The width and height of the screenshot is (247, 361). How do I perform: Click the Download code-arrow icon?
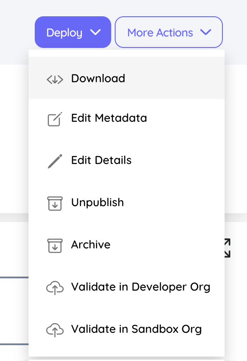pyautogui.click(x=55, y=80)
